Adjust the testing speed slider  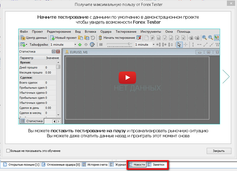[119, 44]
